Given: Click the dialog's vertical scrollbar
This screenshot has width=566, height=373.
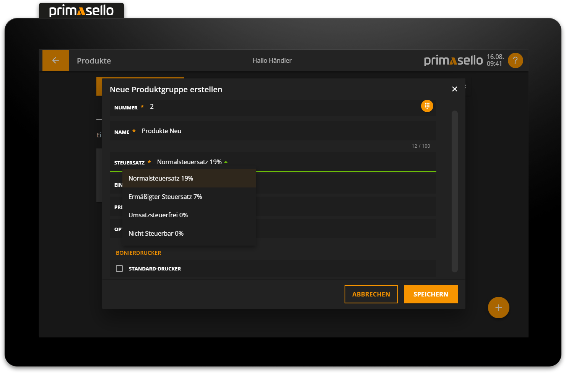Looking at the screenshot, I should coord(454,191).
